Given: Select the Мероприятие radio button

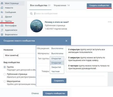Looking at the screenshot, I should click(5, 81).
